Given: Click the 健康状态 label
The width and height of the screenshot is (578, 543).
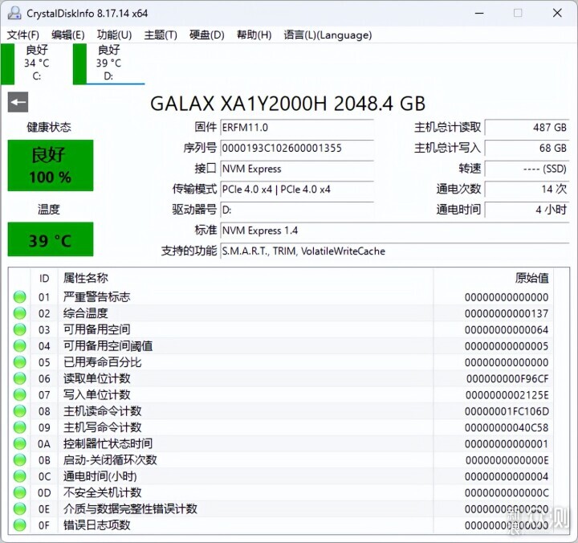Looking at the screenshot, I should pyautogui.click(x=49, y=127).
